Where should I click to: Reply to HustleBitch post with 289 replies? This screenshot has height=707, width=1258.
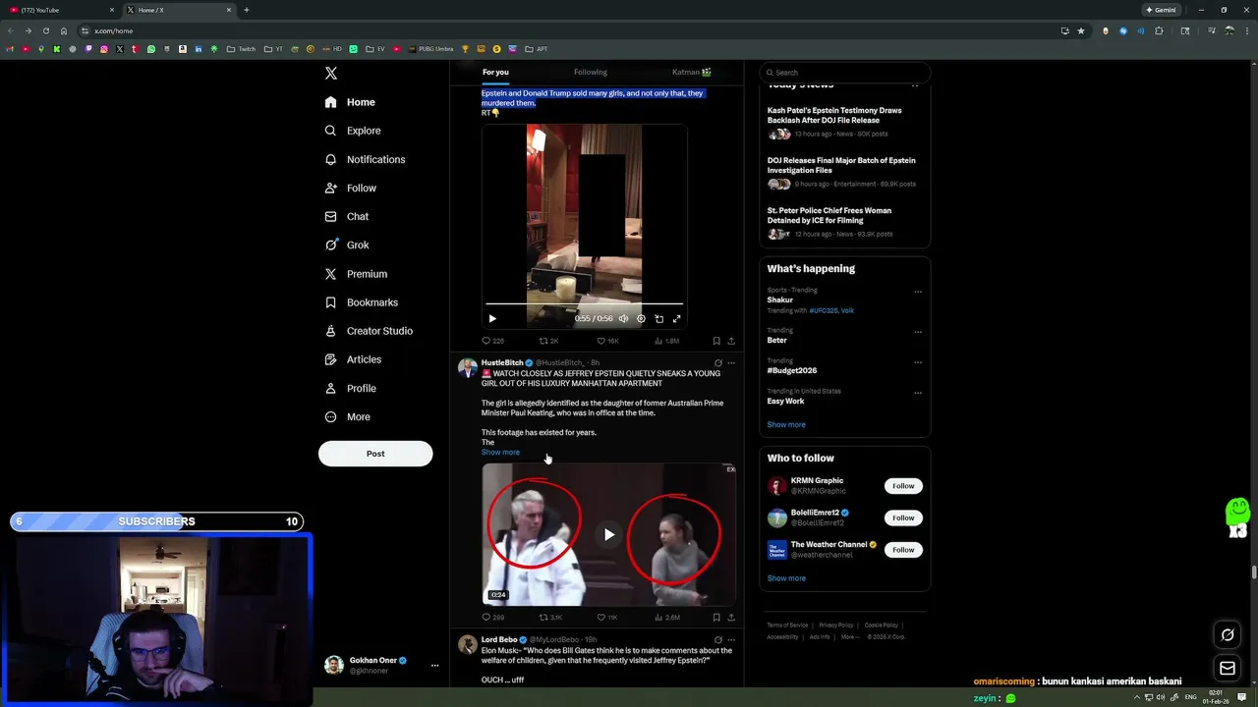tap(492, 618)
